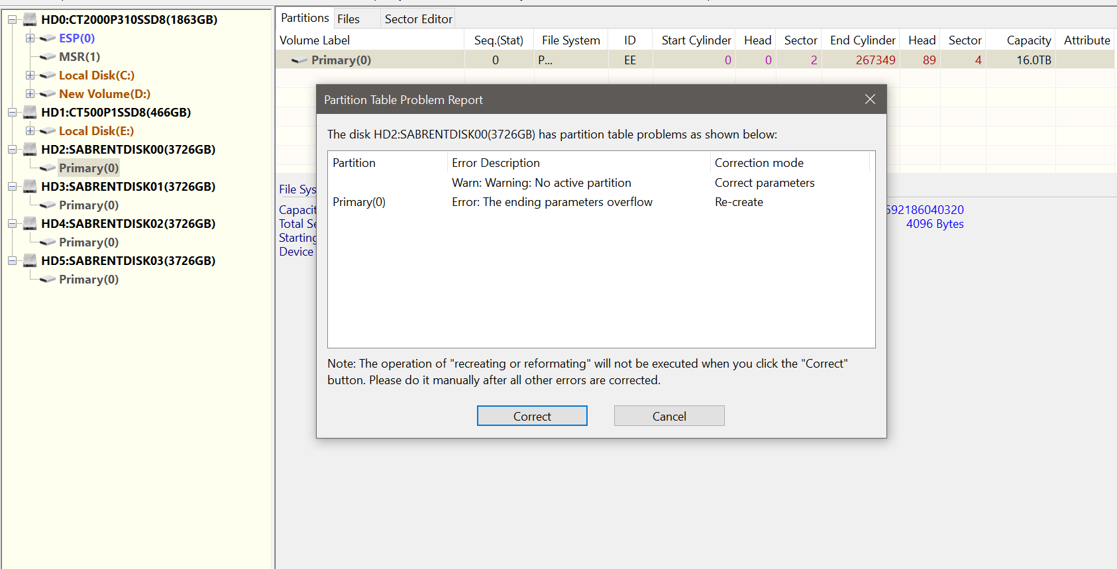Click the Primary(0) row partition icon in table
The image size is (1117, 569).
click(x=299, y=60)
